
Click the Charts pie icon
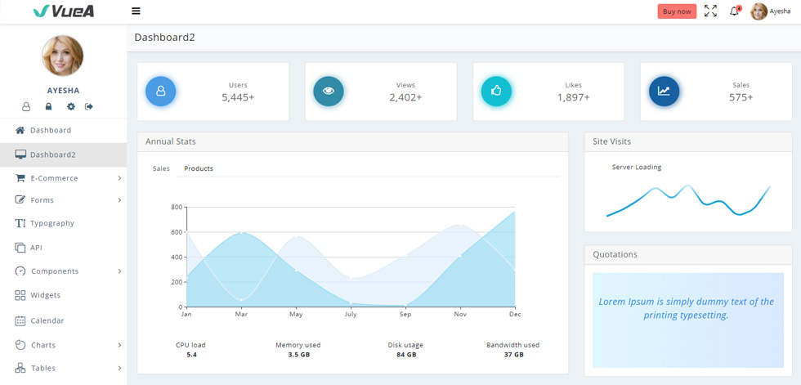pyautogui.click(x=20, y=345)
